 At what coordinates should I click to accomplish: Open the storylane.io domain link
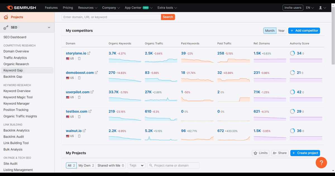pyautogui.click(x=76, y=53)
